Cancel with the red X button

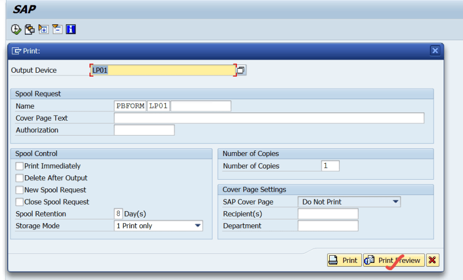pyautogui.click(x=433, y=260)
